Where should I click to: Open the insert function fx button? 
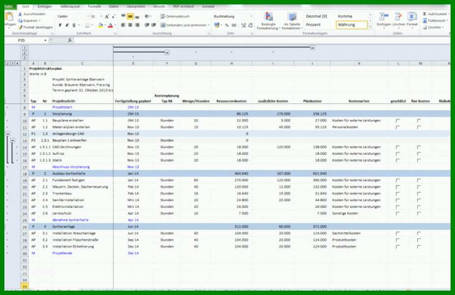70,40
